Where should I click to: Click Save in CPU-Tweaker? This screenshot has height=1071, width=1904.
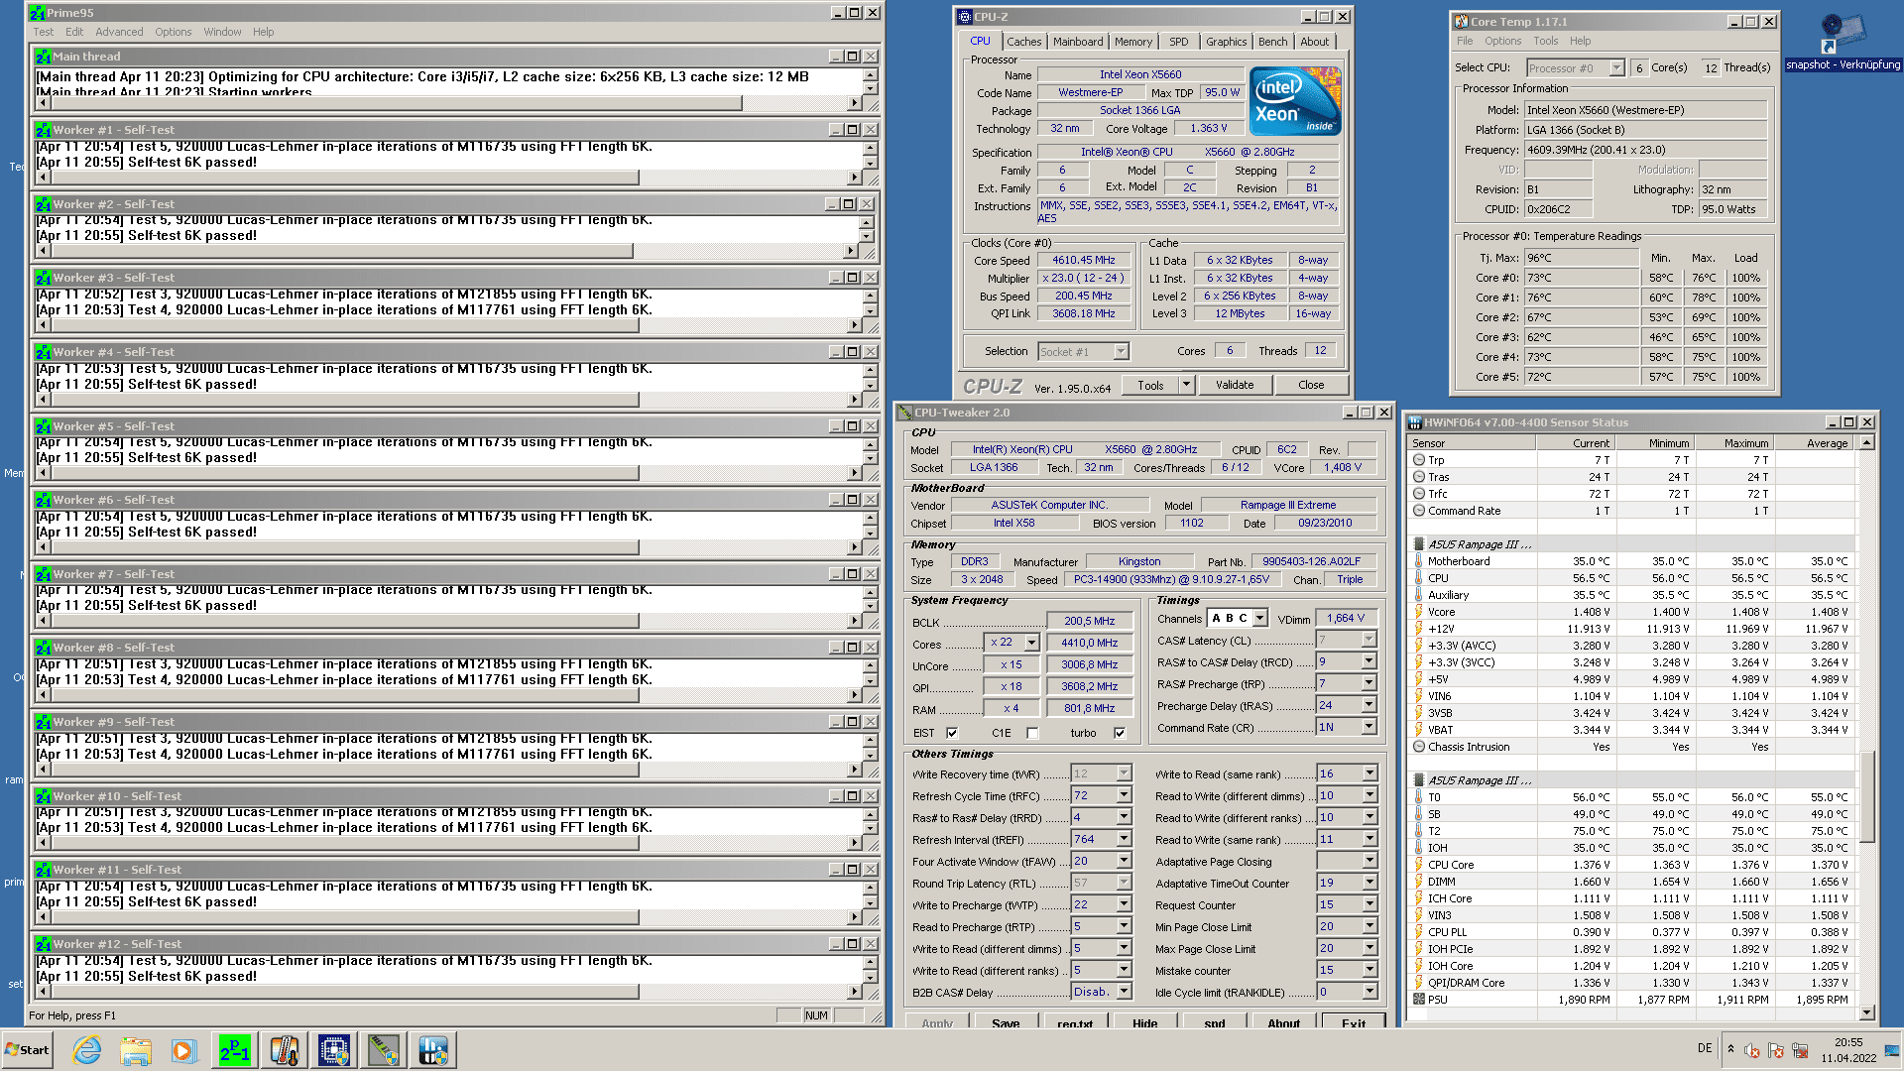tap(1006, 1022)
